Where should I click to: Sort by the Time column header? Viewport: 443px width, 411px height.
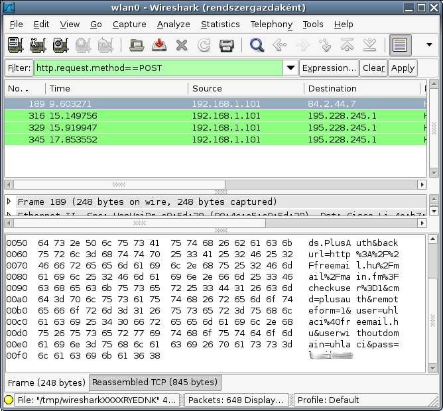pyautogui.click(x=117, y=88)
